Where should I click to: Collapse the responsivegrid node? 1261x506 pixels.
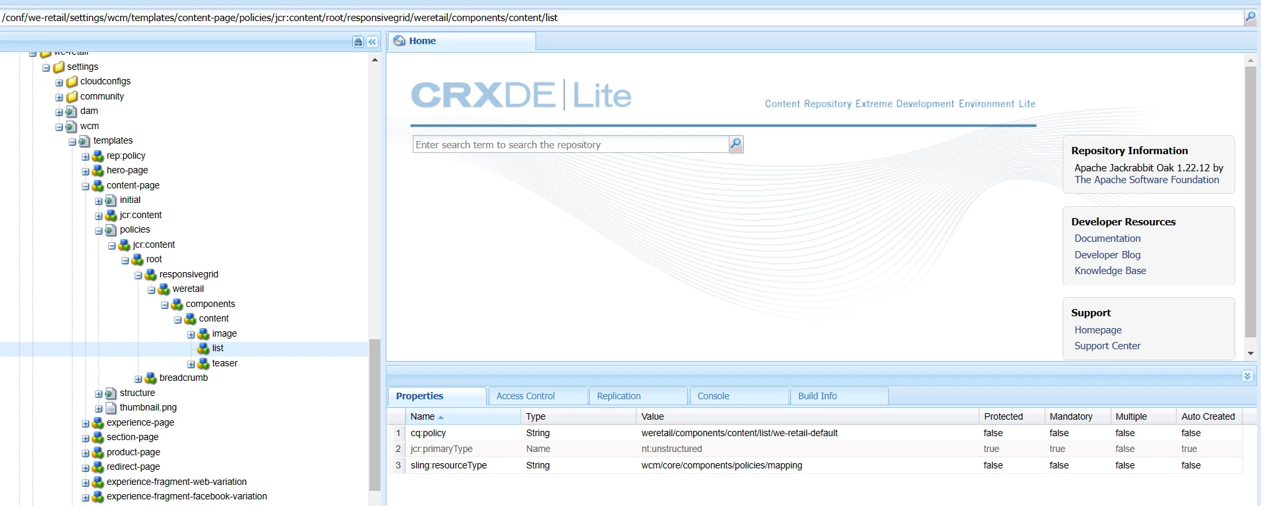(x=138, y=275)
